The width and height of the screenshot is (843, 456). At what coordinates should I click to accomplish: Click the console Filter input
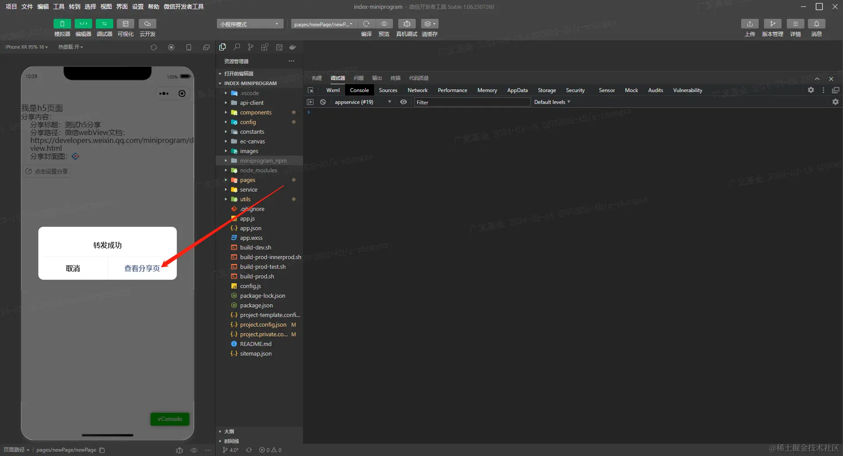click(x=472, y=102)
